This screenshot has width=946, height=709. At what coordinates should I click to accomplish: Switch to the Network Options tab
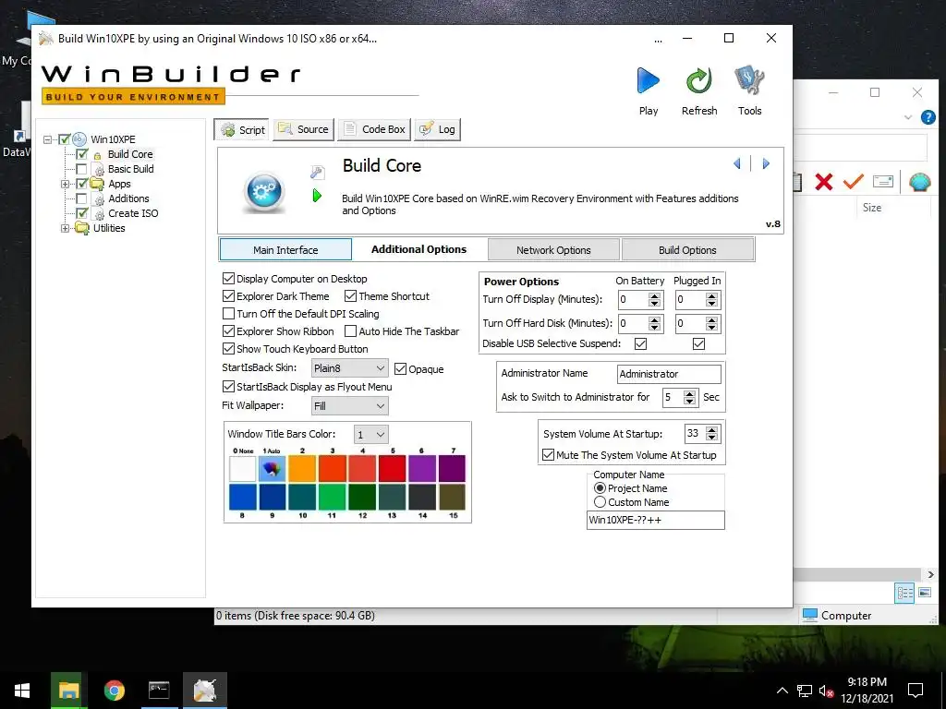tap(553, 249)
